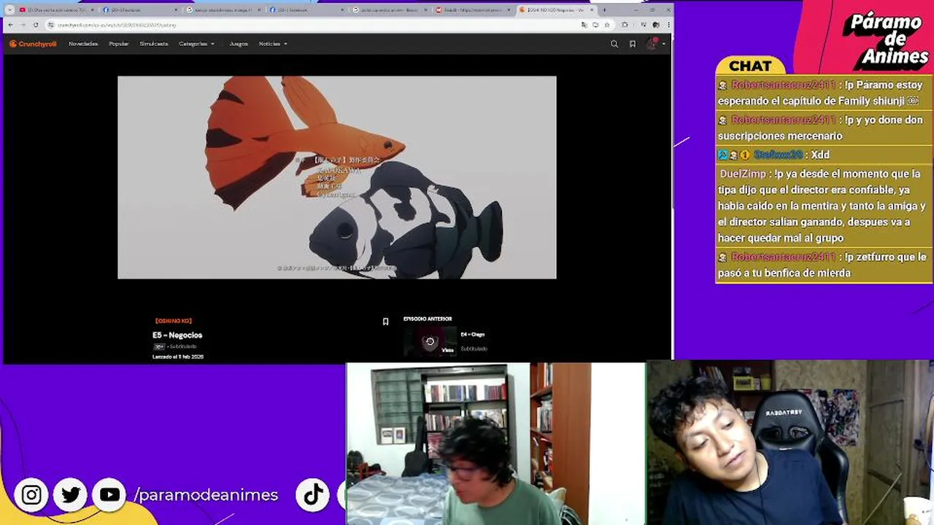Viewport: 934px width, 525px height.
Task: Click the E4 – Ciego episode title
Action: pyautogui.click(x=473, y=335)
